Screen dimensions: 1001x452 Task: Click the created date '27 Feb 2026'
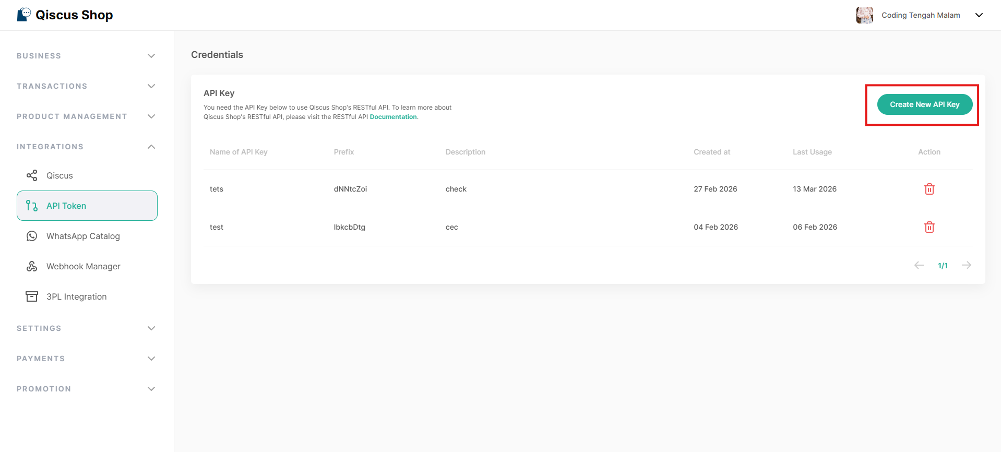pyautogui.click(x=716, y=189)
